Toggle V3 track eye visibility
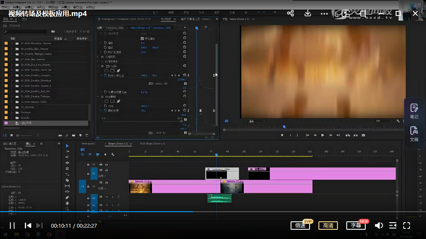This screenshot has width=426, height=239. [x=106, y=165]
